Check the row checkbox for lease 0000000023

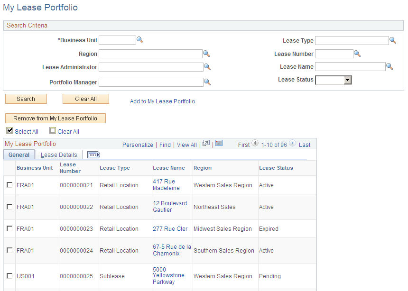[x=9, y=228]
